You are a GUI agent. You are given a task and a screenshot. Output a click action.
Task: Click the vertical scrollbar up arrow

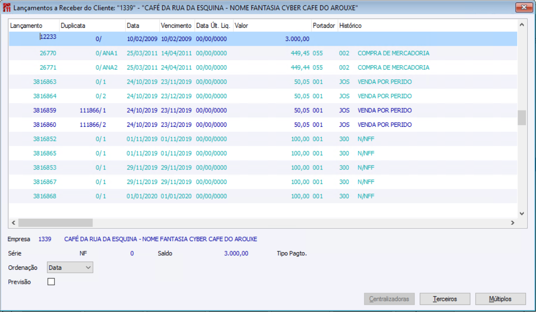[x=522, y=25]
